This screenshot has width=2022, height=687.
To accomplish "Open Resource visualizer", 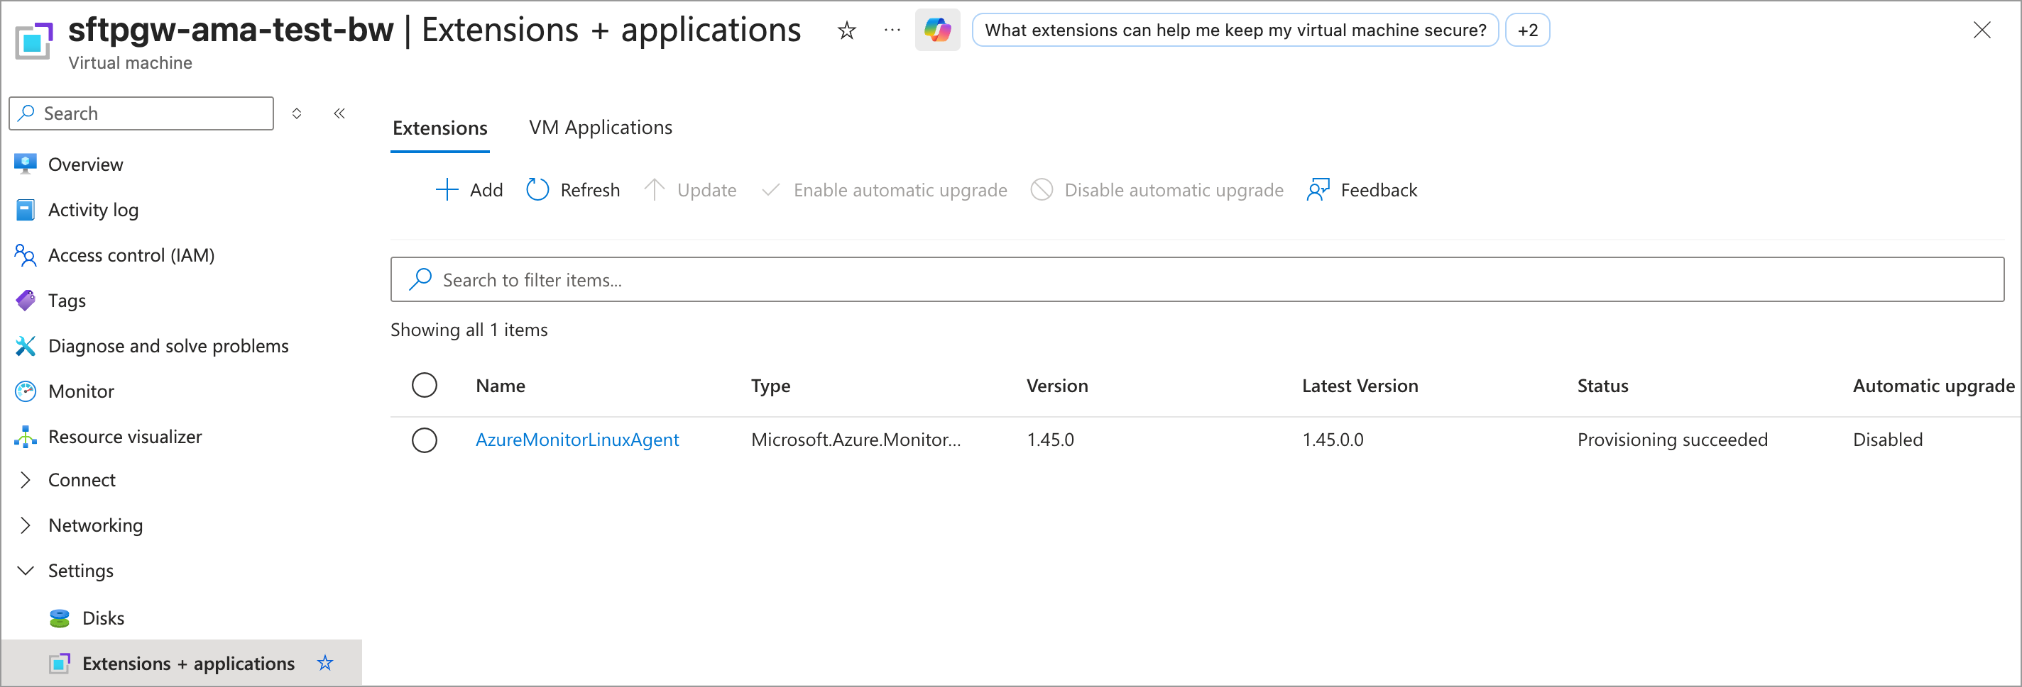I will click(x=125, y=436).
